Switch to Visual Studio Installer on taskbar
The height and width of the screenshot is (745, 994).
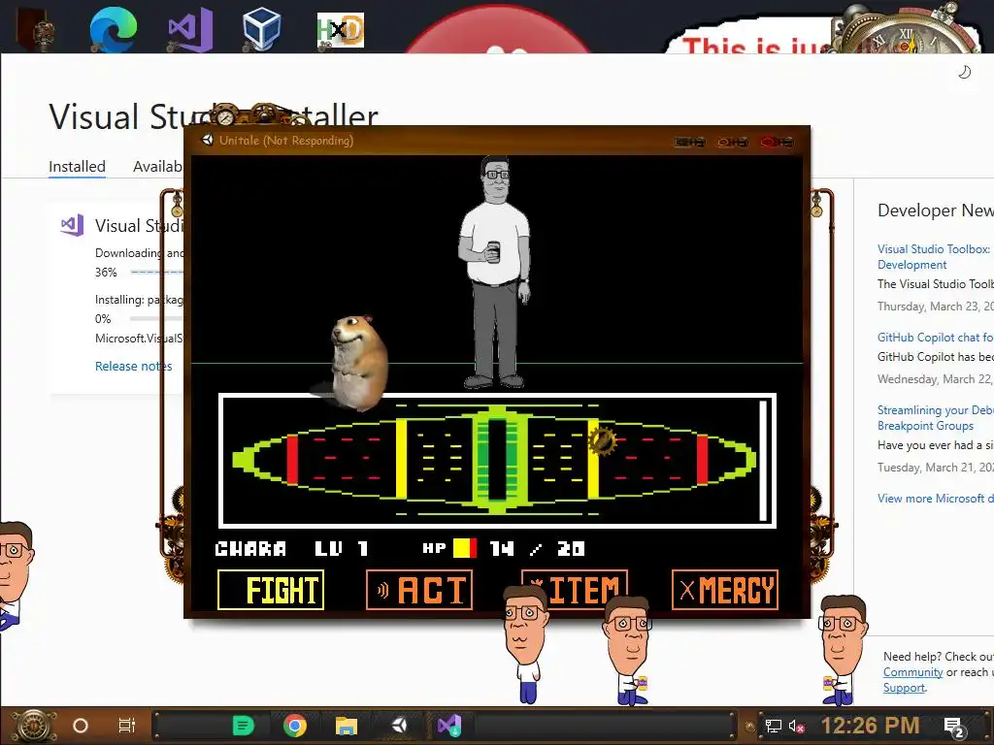pos(450,726)
